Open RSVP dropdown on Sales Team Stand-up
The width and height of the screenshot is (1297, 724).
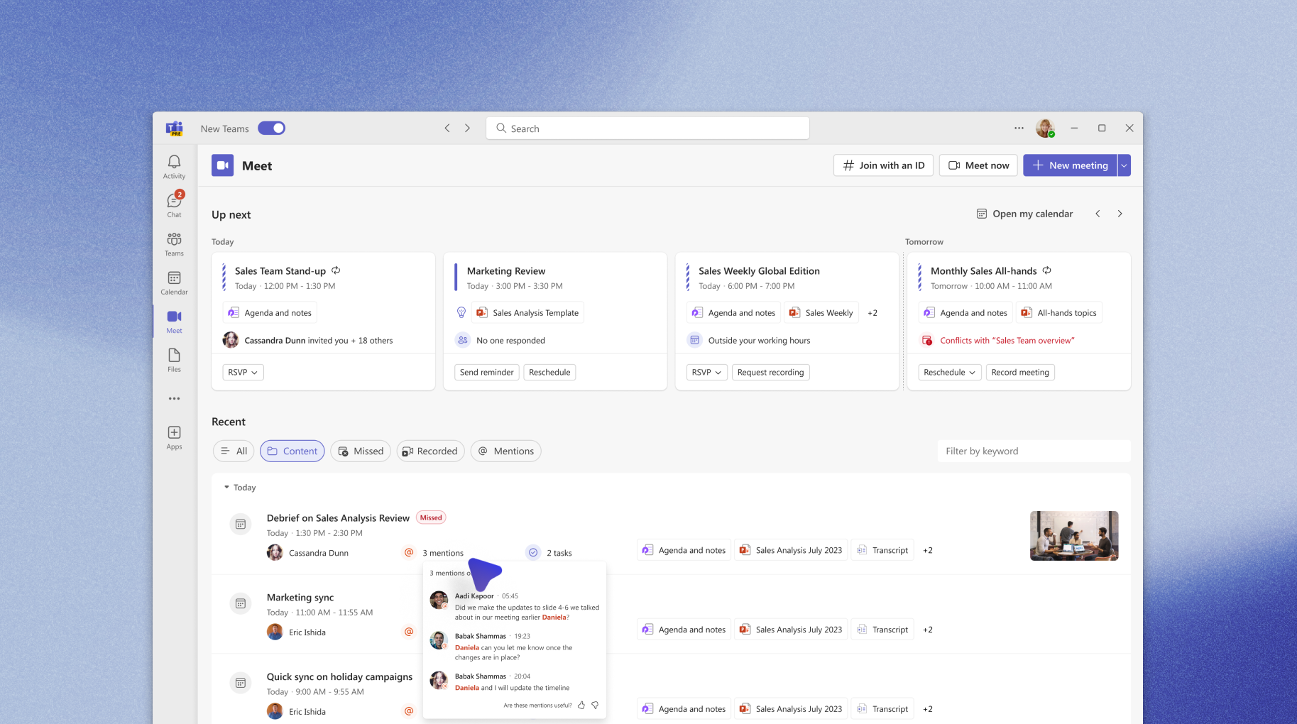(243, 372)
